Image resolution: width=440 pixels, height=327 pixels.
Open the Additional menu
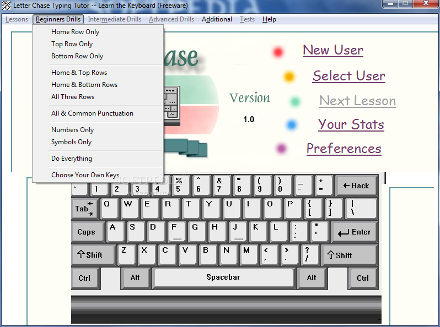[217, 19]
